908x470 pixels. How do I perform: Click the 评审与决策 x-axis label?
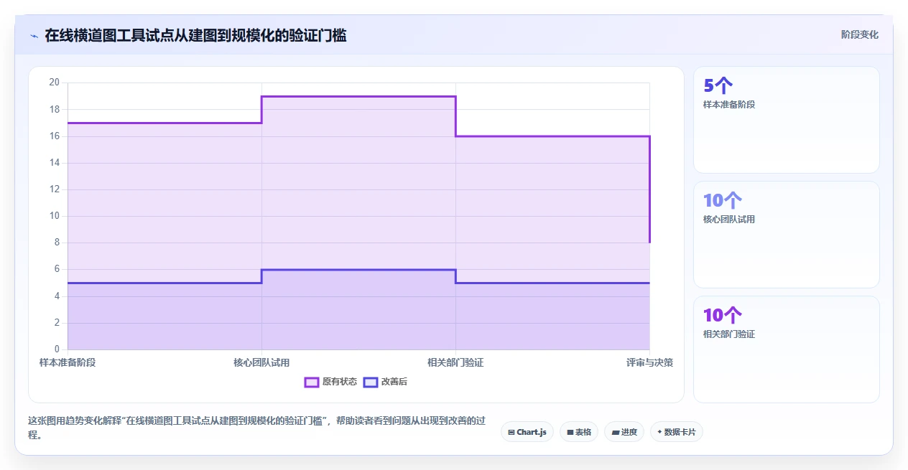[x=649, y=362]
